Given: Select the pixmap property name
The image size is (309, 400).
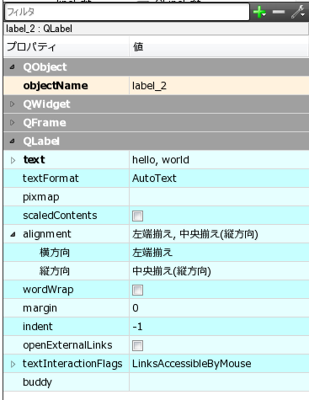Looking at the screenshot, I should pyautogui.click(x=41, y=197).
